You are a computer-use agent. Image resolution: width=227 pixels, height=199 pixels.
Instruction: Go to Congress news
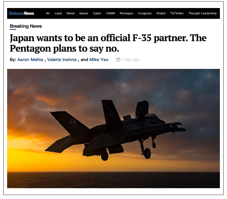click(x=145, y=13)
